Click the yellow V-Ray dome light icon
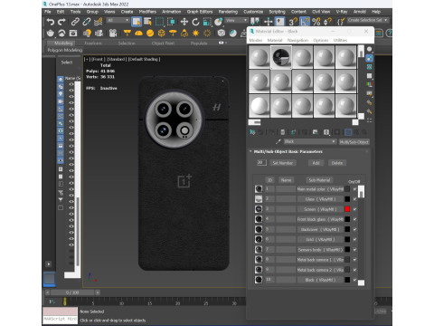Screen dimensions: 434x326 [x=138, y=34]
